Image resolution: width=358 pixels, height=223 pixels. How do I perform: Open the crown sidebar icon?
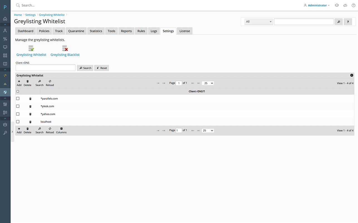click(5, 125)
